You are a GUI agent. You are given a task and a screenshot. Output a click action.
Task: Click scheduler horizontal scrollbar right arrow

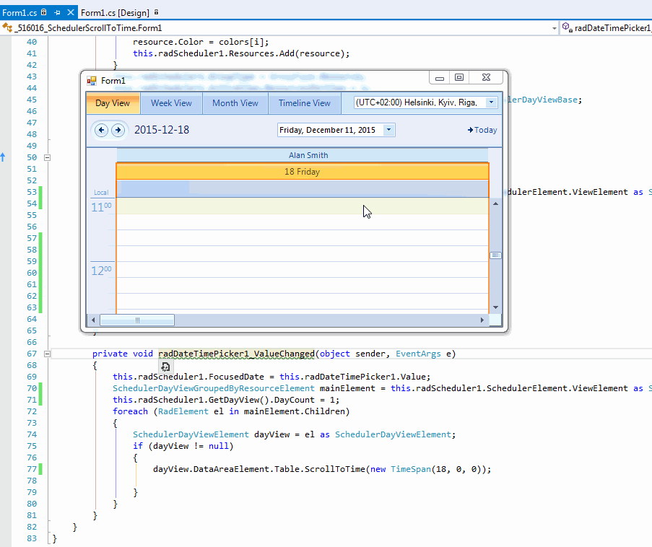tap(482, 320)
